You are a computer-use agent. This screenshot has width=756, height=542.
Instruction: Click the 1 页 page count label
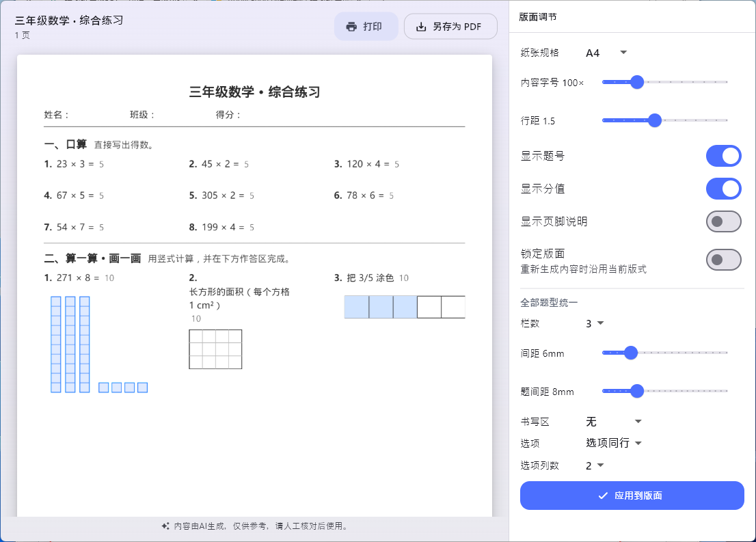[x=22, y=36]
